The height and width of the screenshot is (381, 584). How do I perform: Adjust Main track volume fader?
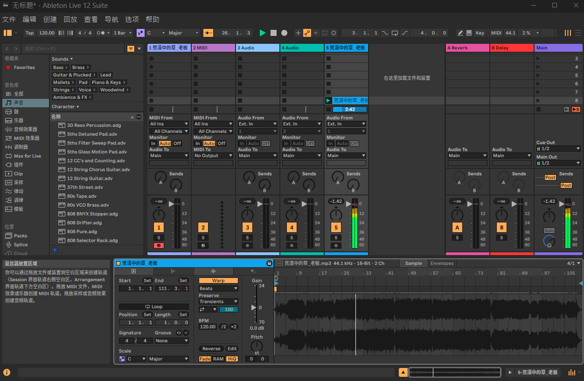click(x=562, y=204)
